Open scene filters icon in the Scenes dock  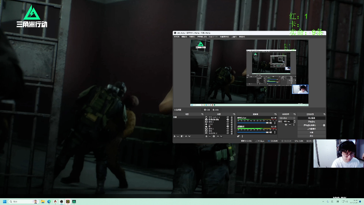182,136
